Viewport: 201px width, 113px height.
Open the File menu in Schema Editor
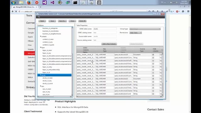[x=39, y=17]
